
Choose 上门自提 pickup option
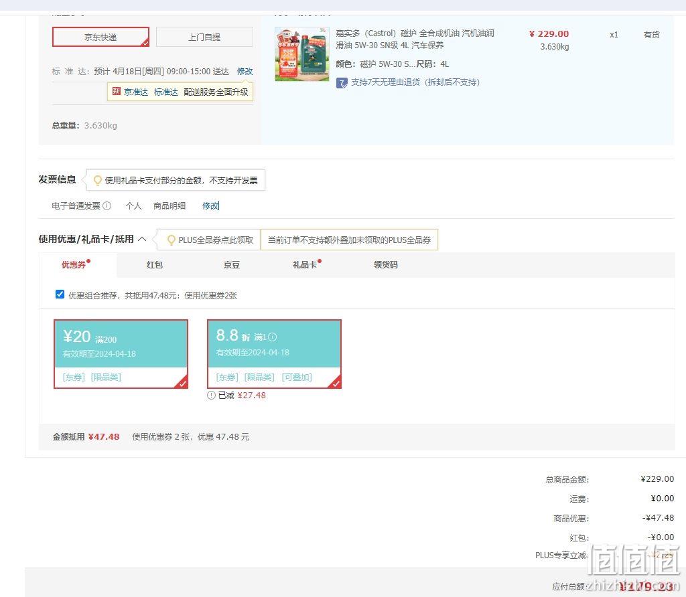(204, 37)
